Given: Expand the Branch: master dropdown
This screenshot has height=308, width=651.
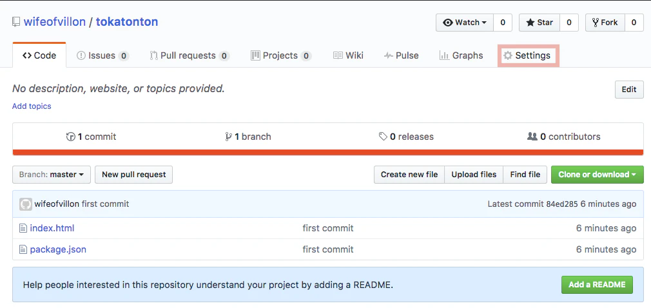Looking at the screenshot, I should click(x=52, y=175).
